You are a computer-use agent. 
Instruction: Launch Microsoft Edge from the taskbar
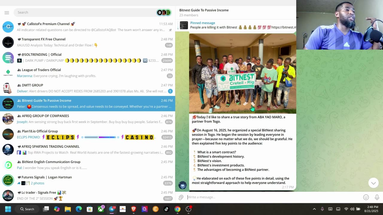pyautogui.click(x=79, y=209)
